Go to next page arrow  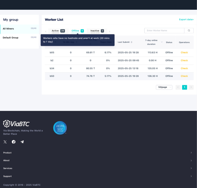(191, 87)
